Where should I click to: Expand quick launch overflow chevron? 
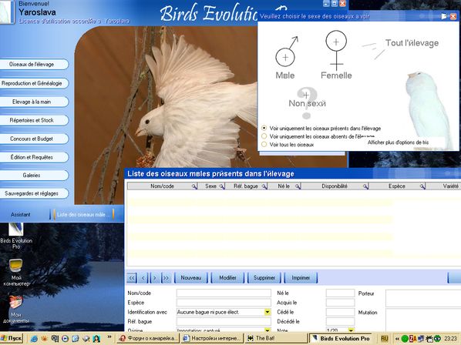[x=109, y=337]
